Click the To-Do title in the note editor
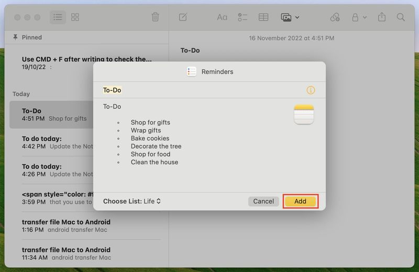419x272 pixels. pyautogui.click(x=190, y=50)
